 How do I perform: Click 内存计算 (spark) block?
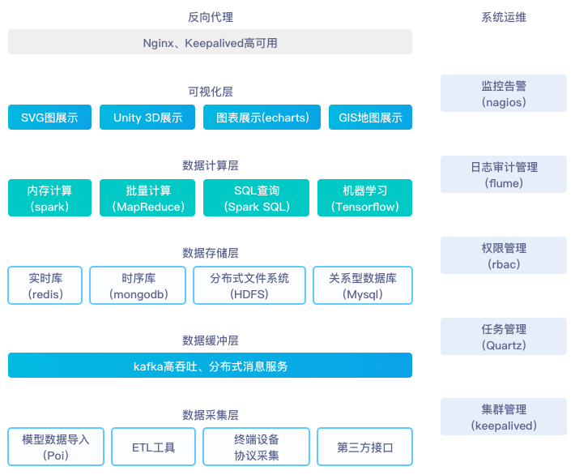coord(49,199)
